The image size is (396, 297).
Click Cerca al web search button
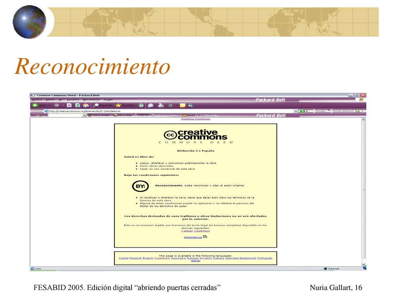[99, 115]
